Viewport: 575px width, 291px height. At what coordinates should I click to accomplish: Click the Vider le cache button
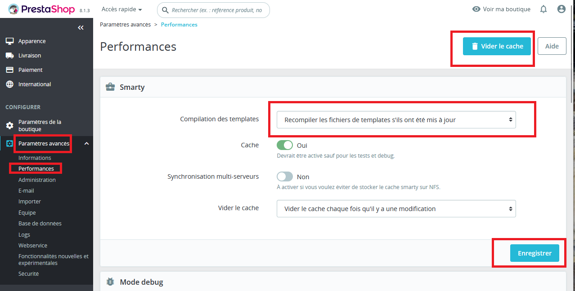point(497,46)
